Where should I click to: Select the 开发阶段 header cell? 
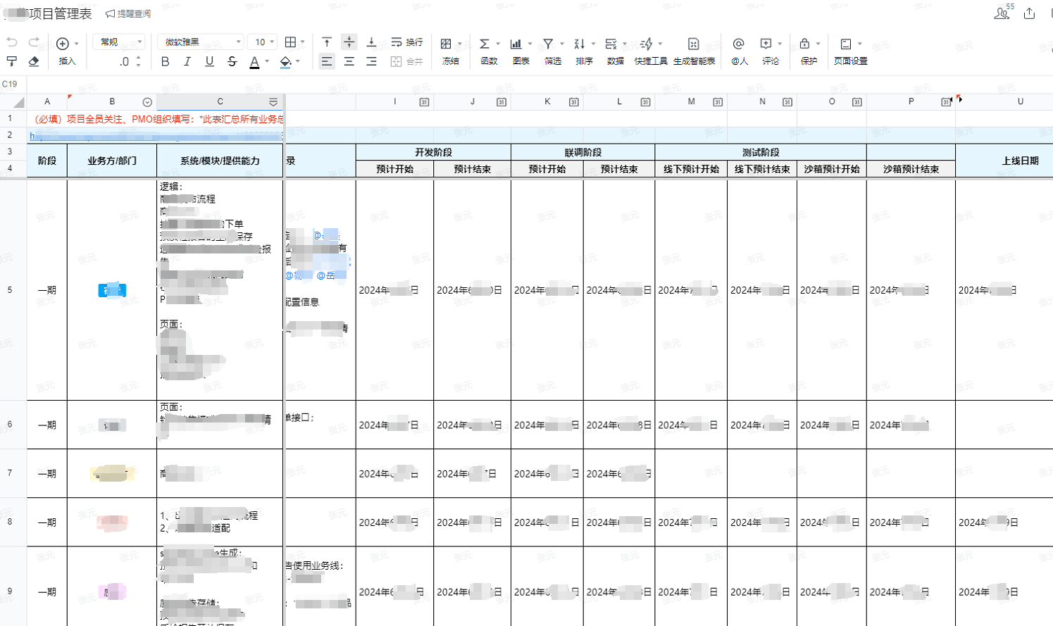tap(433, 152)
